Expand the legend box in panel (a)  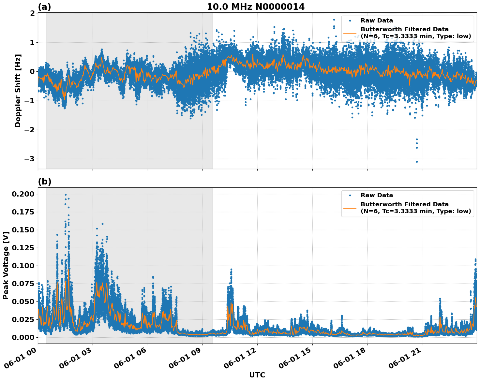tap(408, 28)
